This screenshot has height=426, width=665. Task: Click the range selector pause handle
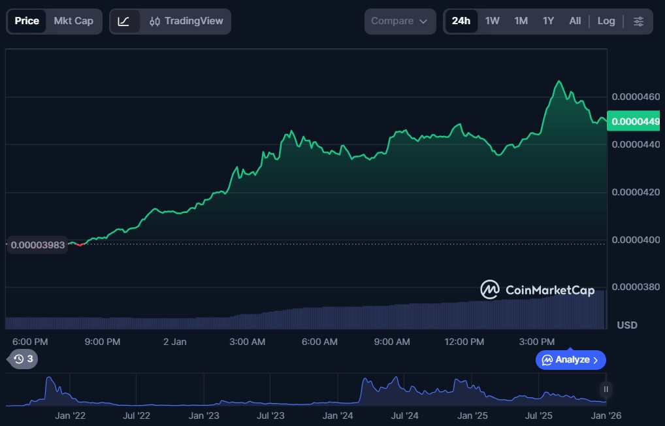pyautogui.click(x=606, y=389)
